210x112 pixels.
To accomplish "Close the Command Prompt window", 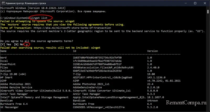I will [205, 3].
